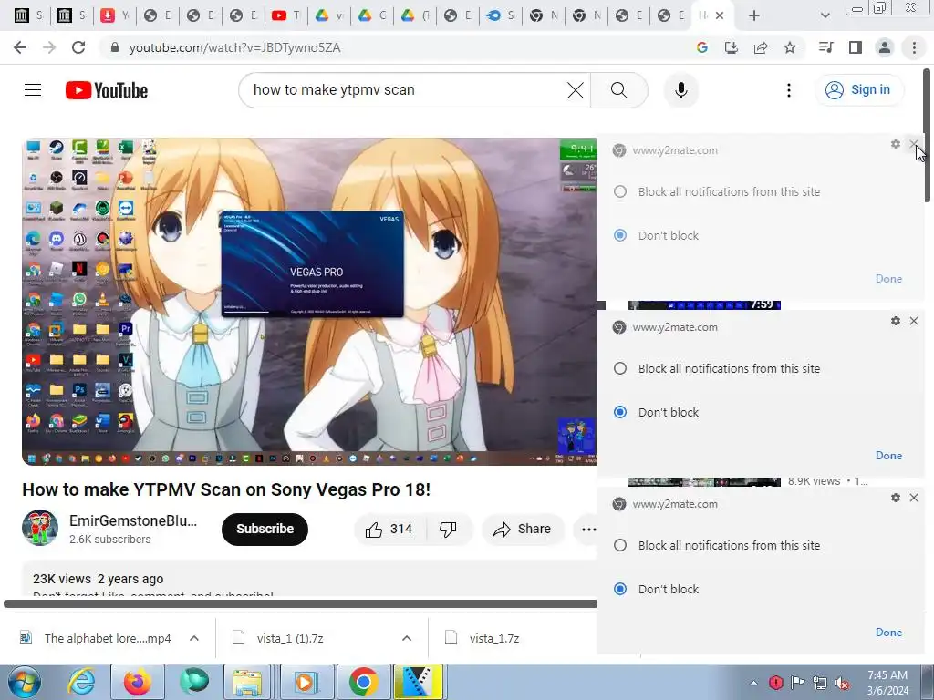
Task: Open Firefox from the taskbar
Action: [x=137, y=682]
